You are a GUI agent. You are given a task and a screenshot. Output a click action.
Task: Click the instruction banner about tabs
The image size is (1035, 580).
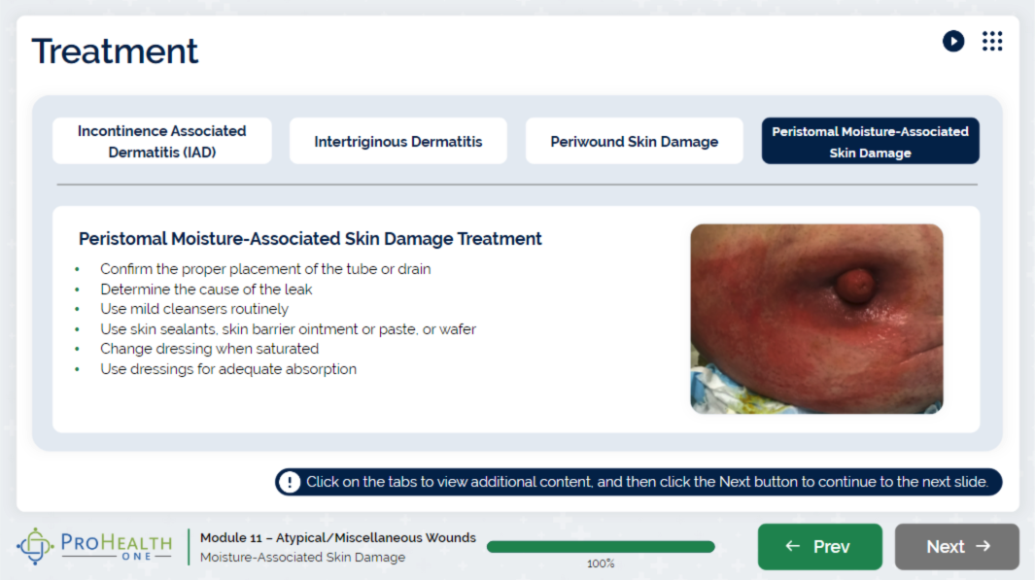[x=638, y=482]
